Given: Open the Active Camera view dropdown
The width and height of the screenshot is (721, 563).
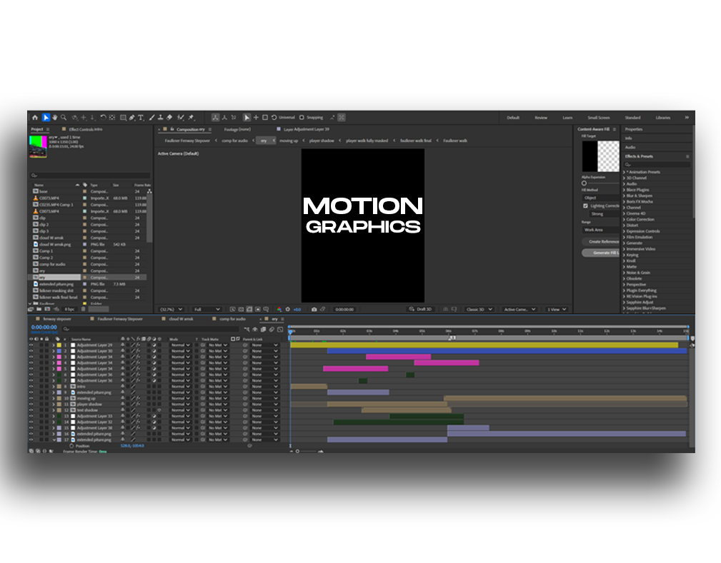Looking at the screenshot, I should click(519, 310).
